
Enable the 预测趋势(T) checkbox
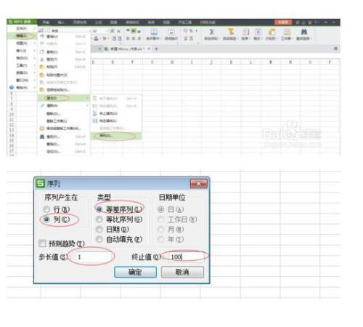[x=42, y=243]
